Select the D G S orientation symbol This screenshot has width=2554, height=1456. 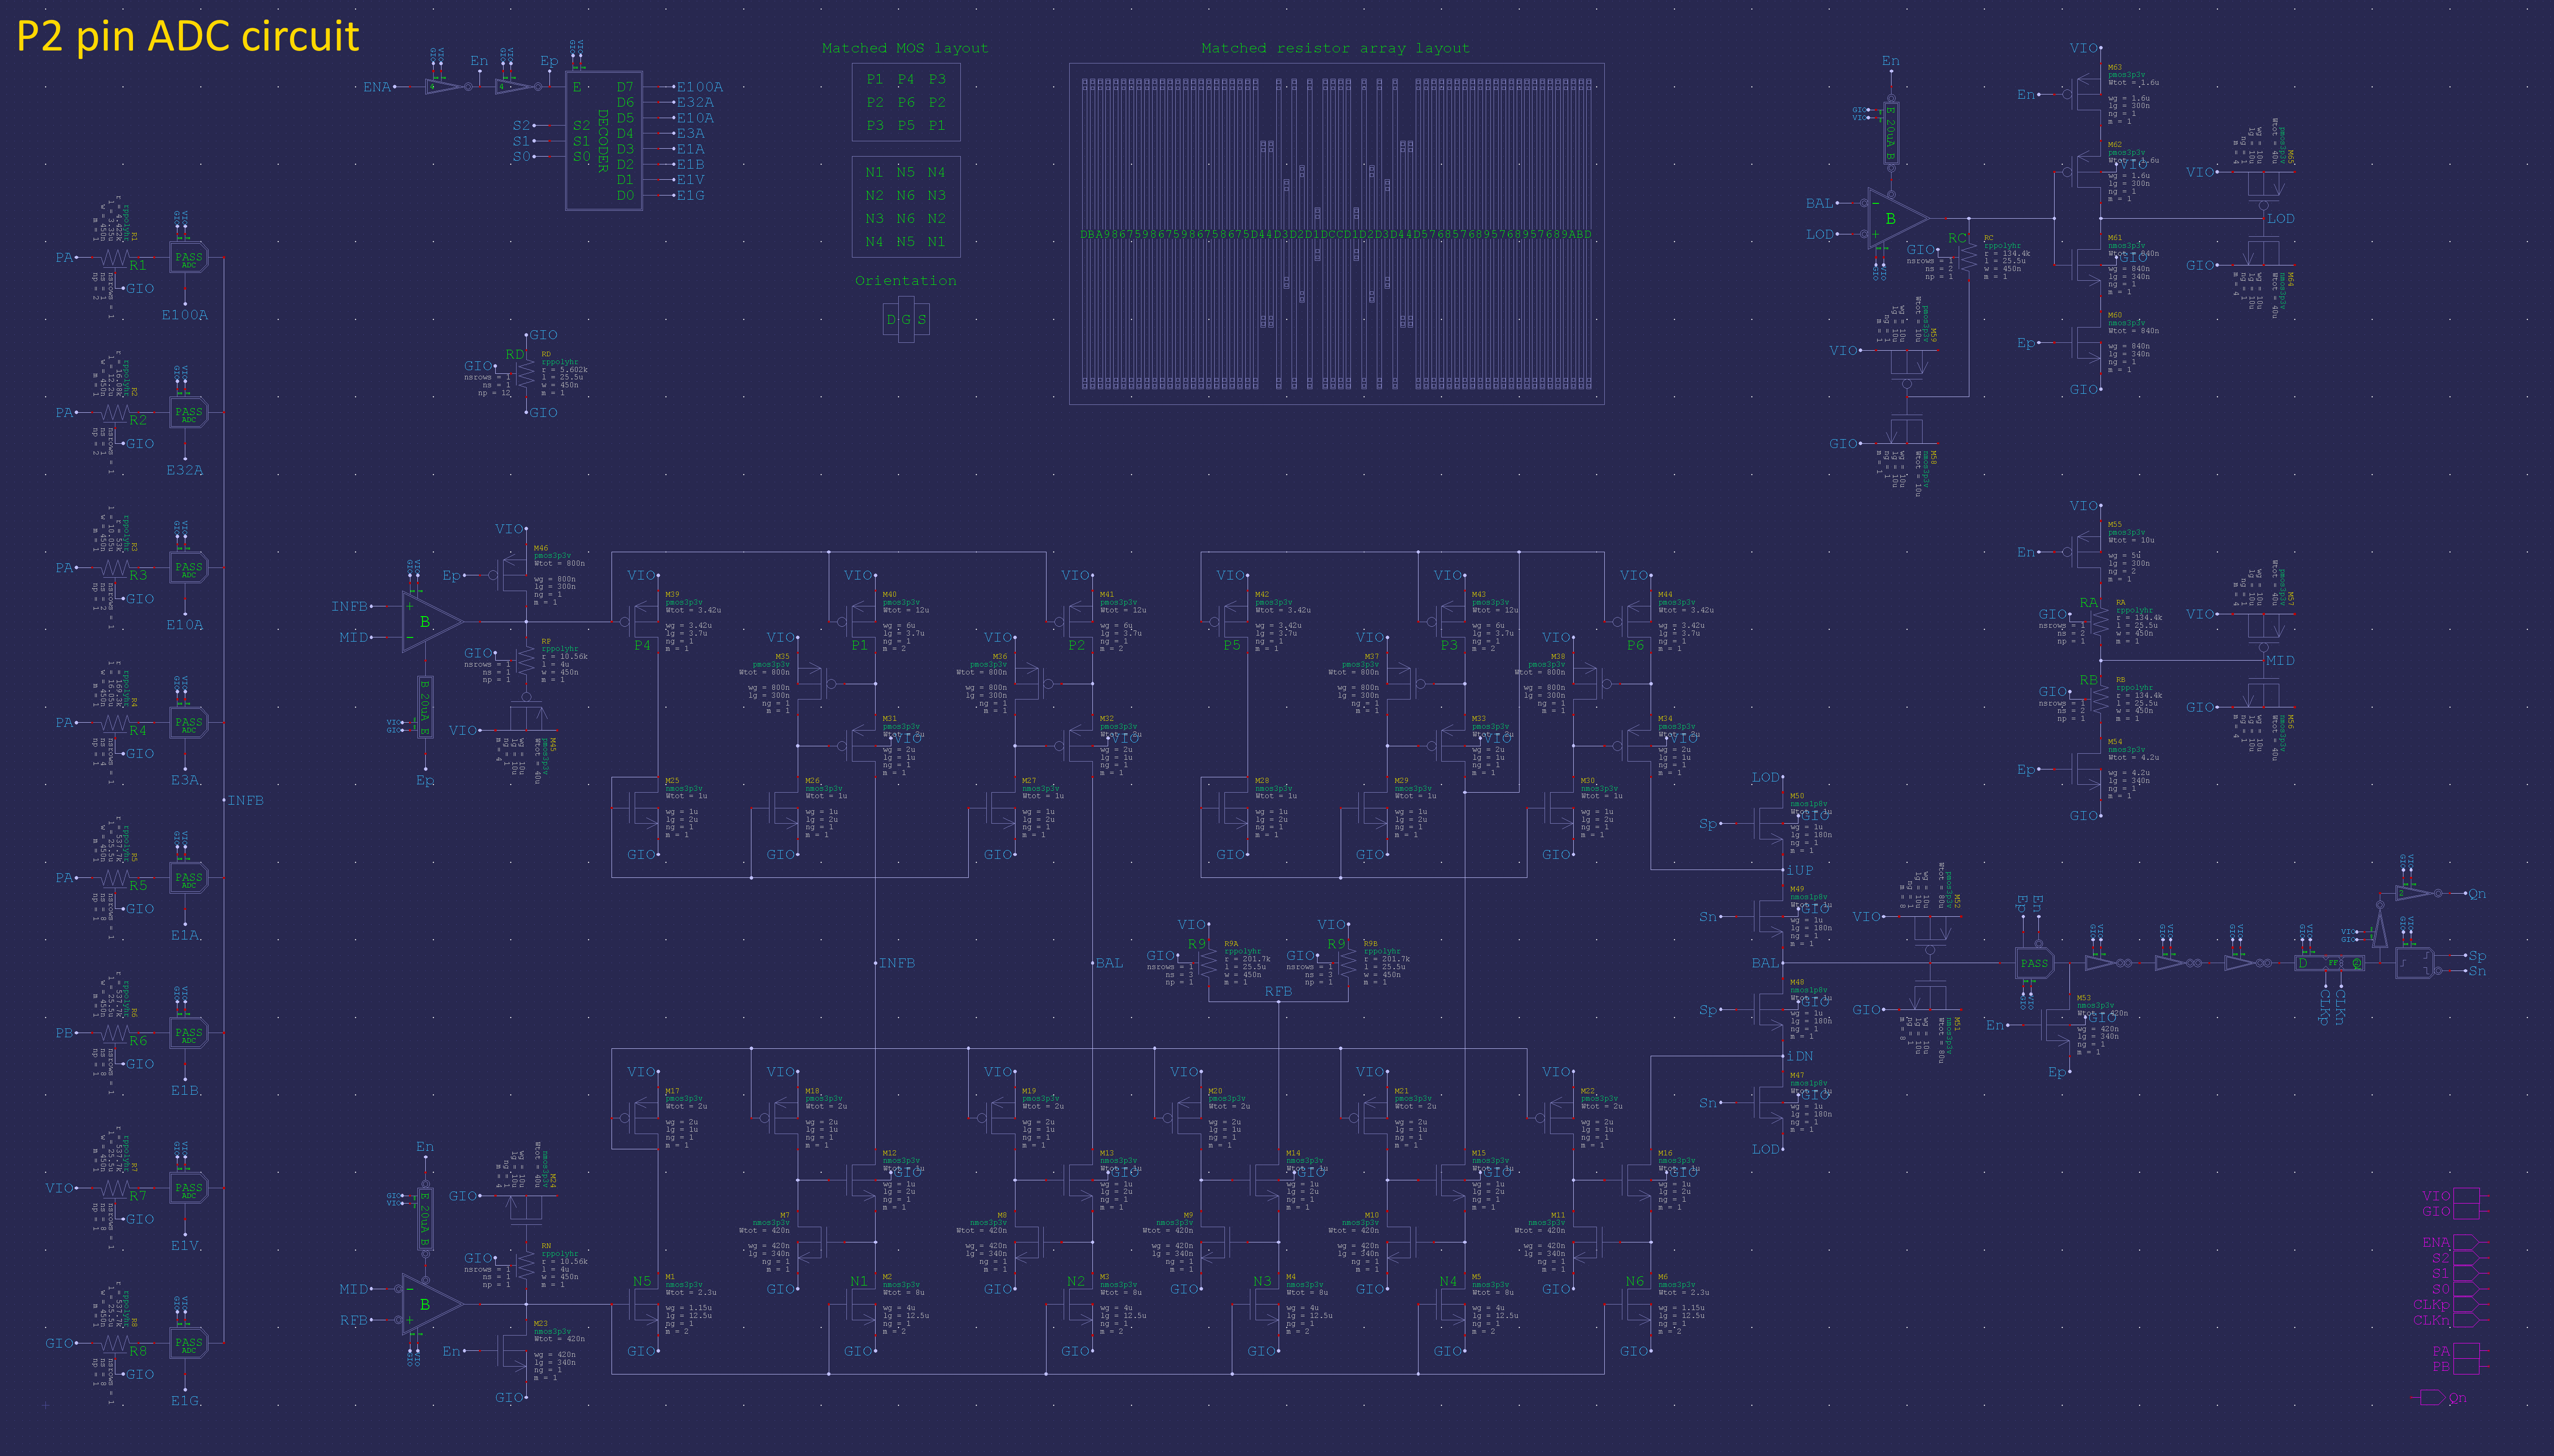[x=906, y=319]
